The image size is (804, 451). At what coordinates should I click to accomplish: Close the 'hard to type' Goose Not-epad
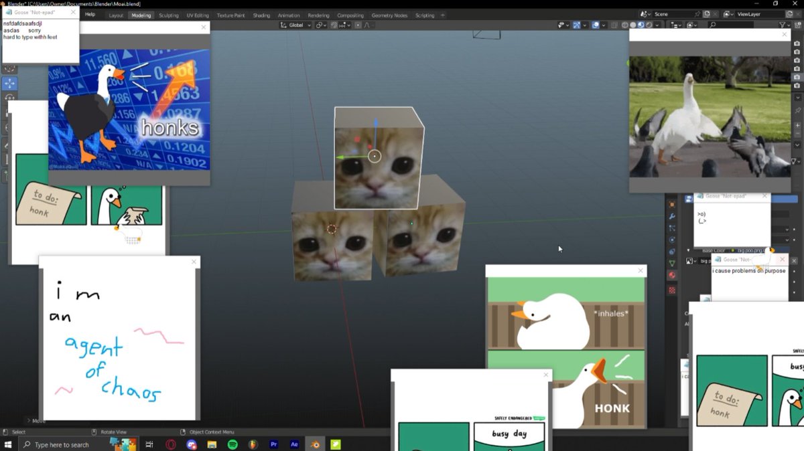pos(73,12)
